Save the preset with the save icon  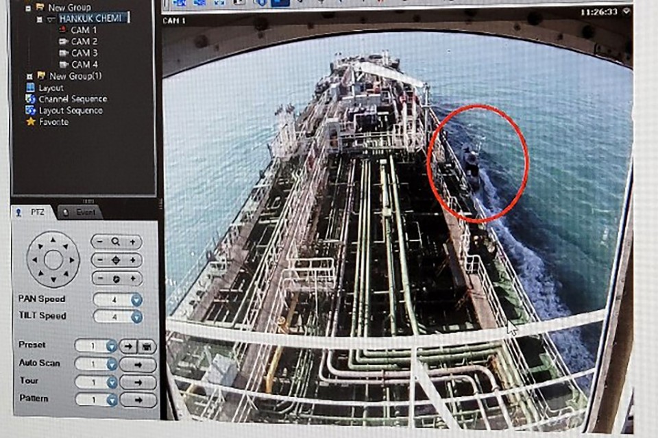pos(147,346)
